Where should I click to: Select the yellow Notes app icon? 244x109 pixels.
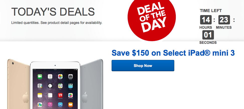[40, 95]
